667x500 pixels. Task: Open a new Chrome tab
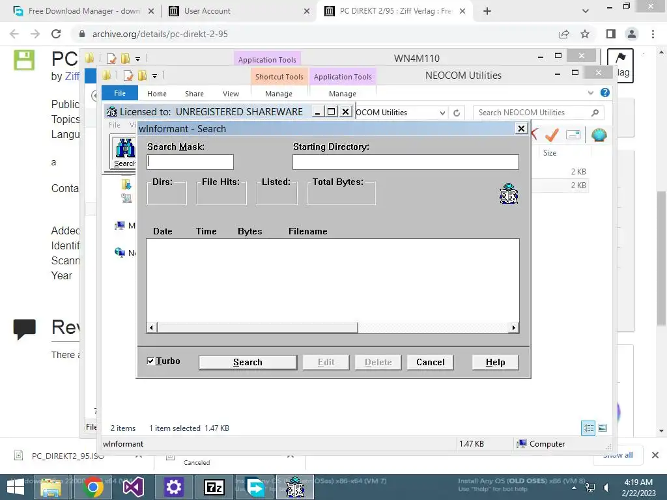(x=487, y=11)
